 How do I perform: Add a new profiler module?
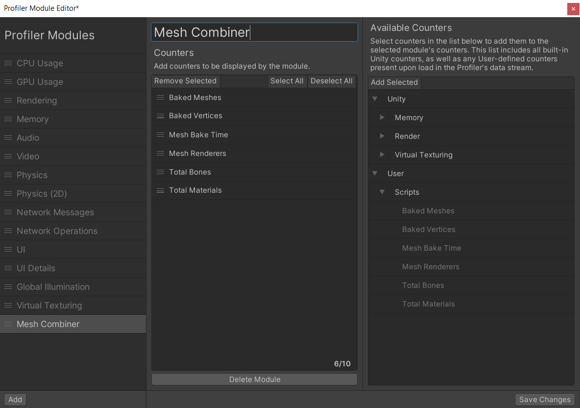tap(15, 400)
